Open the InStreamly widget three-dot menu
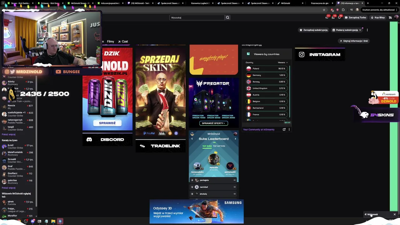Screen dimensions: 400x225 pyautogui.click(x=289, y=129)
